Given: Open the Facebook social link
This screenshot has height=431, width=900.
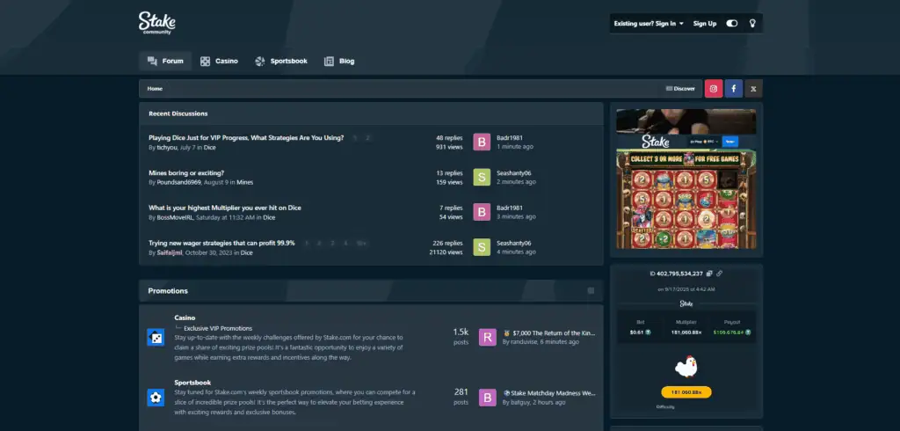Looking at the screenshot, I should 734,88.
